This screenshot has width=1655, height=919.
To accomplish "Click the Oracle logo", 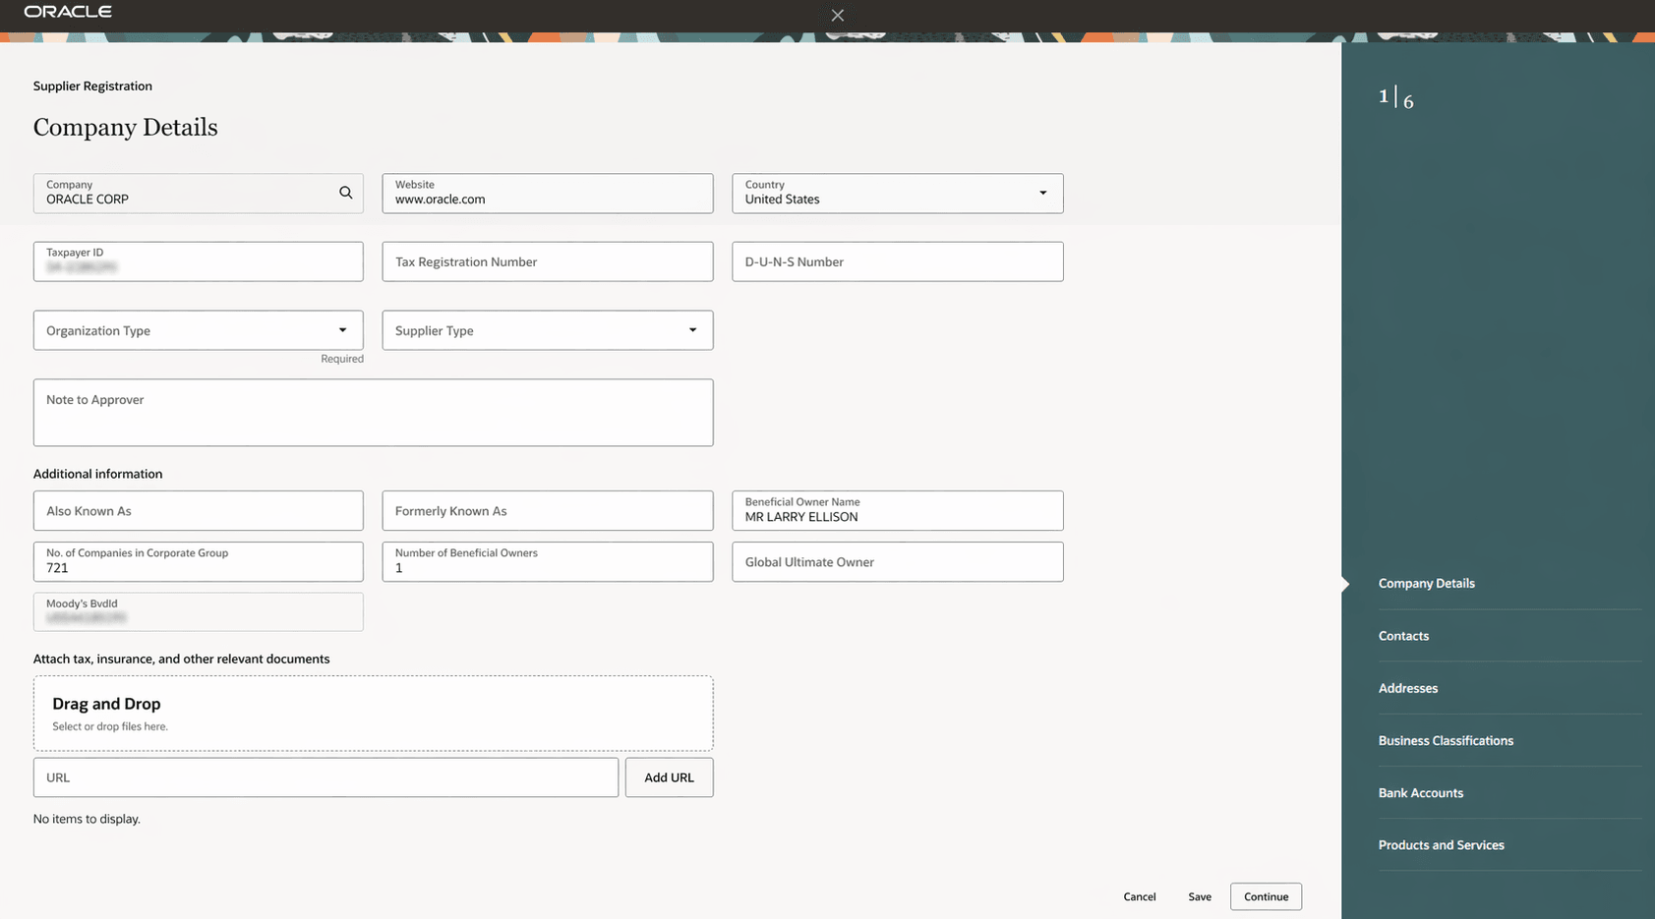I will 68,12.
